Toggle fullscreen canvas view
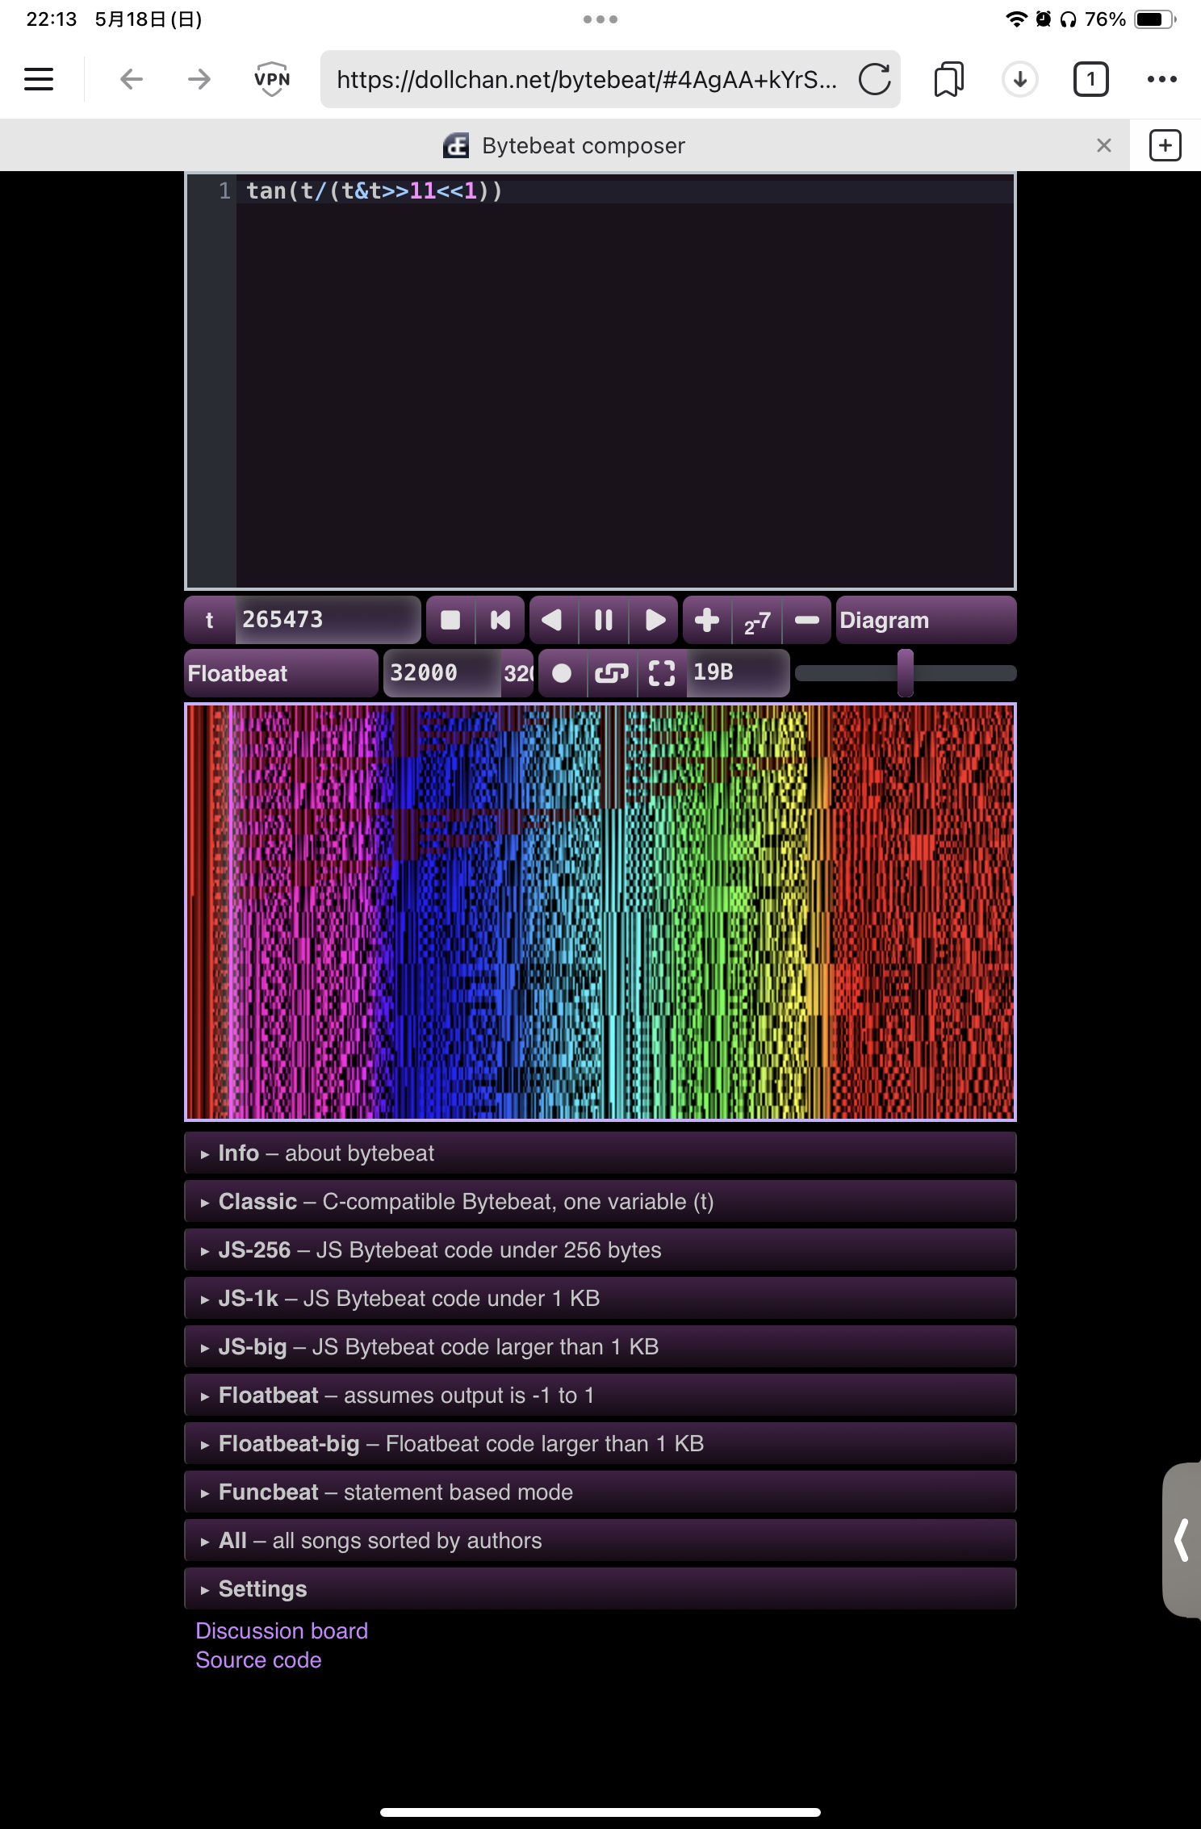This screenshot has width=1201, height=1829. [662, 673]
